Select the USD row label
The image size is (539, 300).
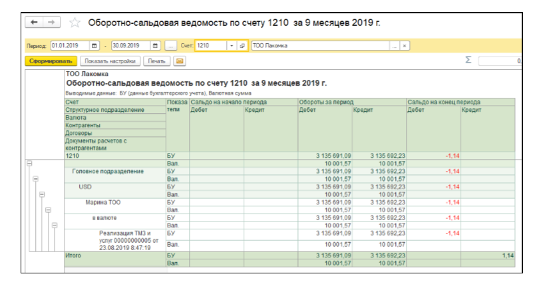point(85,187)
